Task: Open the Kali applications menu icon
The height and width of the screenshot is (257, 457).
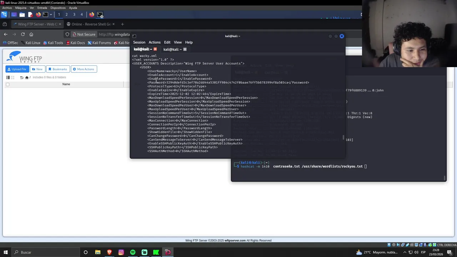Action: (4, 15)
